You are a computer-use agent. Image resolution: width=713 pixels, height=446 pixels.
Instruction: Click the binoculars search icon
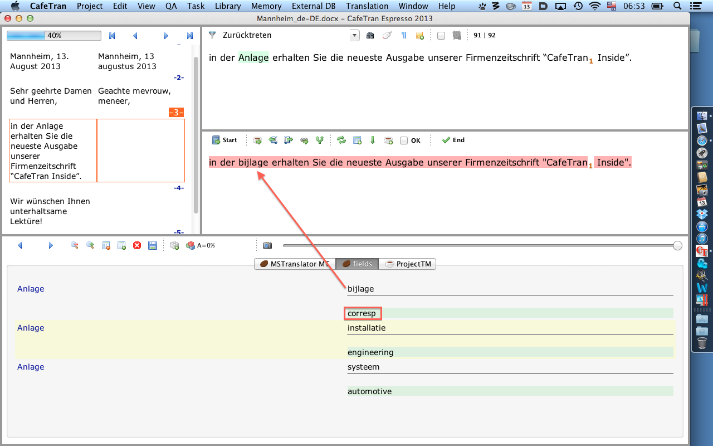coord(370,36)
